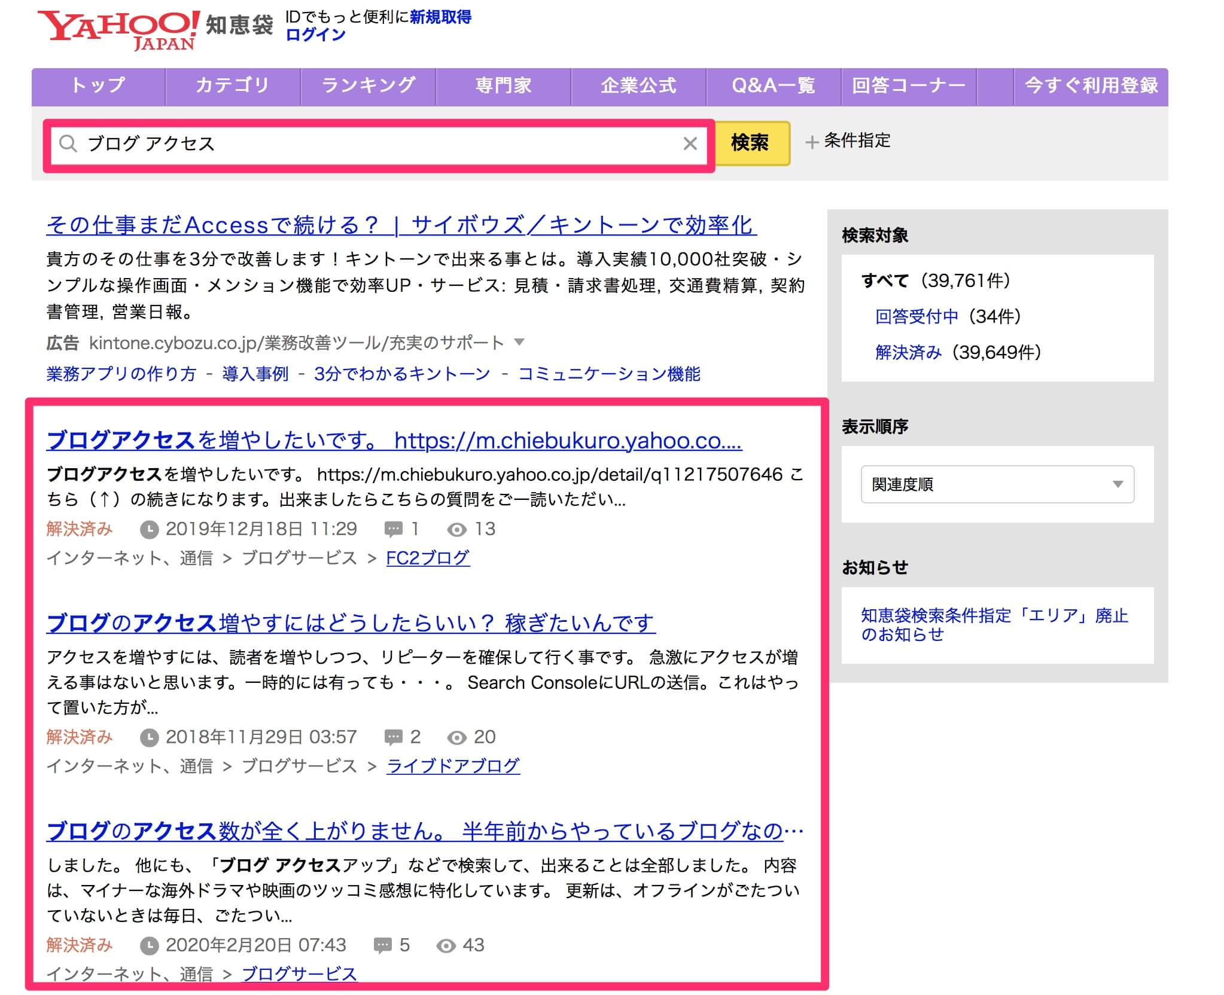
Task: Click the comment icon showing 5 answers
Action: click(x=382, y=945)
